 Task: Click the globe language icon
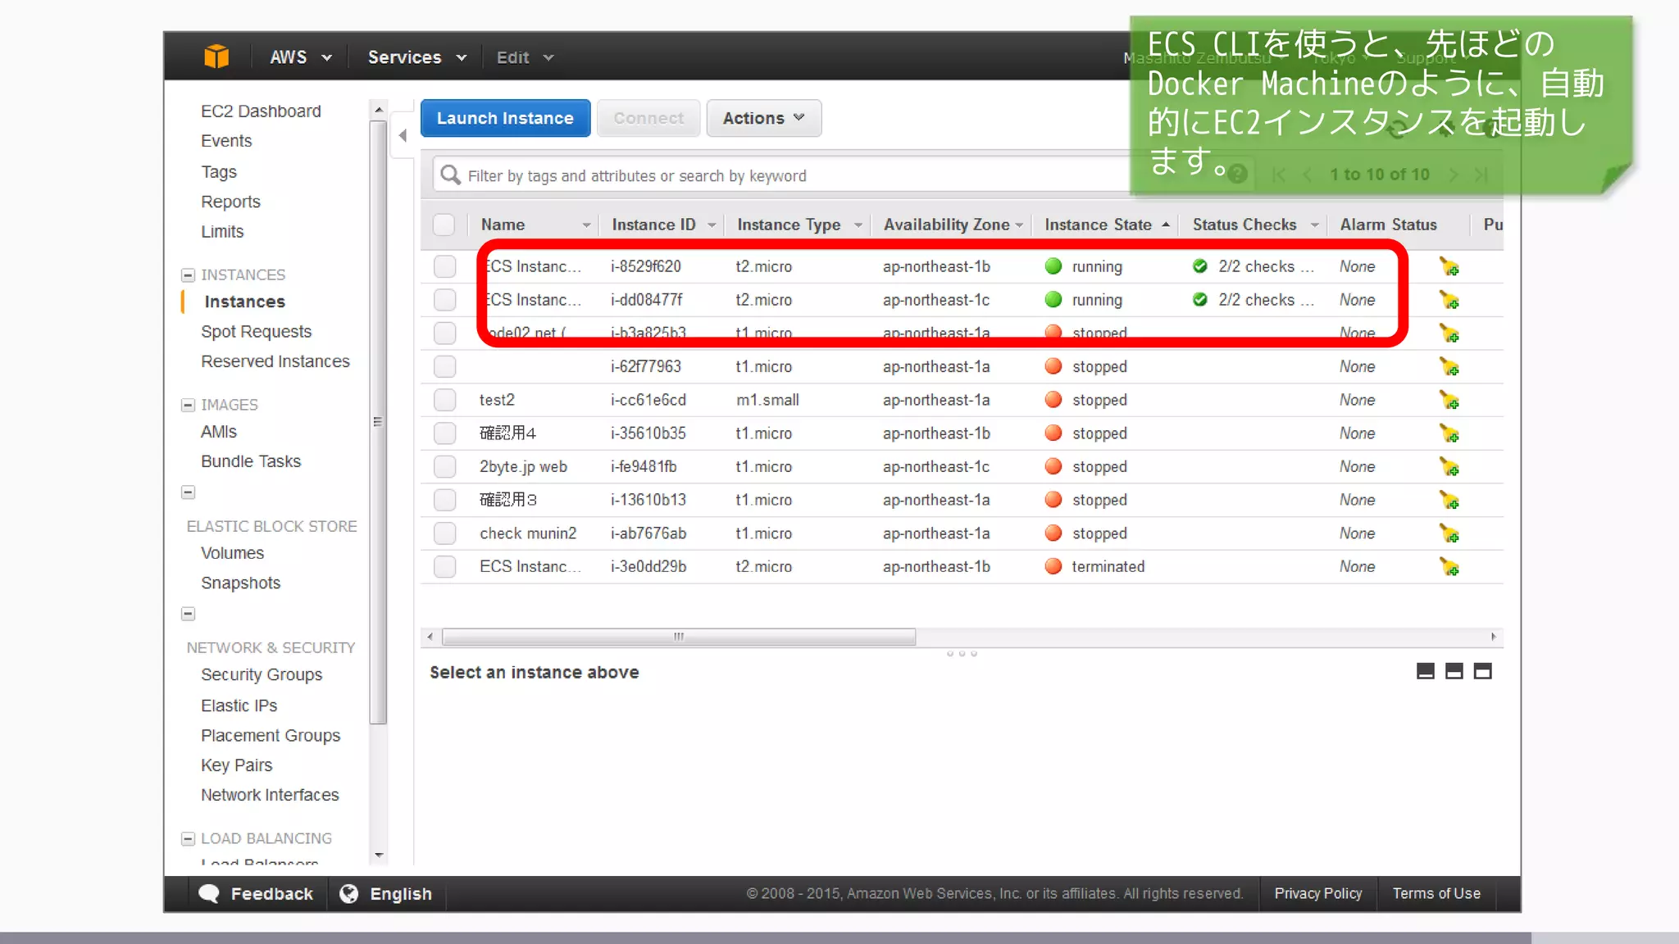pos(349,893)
